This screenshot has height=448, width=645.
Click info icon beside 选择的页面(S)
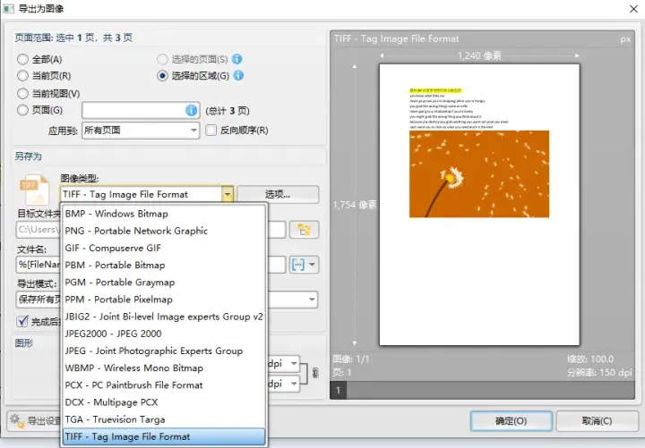tap(236, 59)
